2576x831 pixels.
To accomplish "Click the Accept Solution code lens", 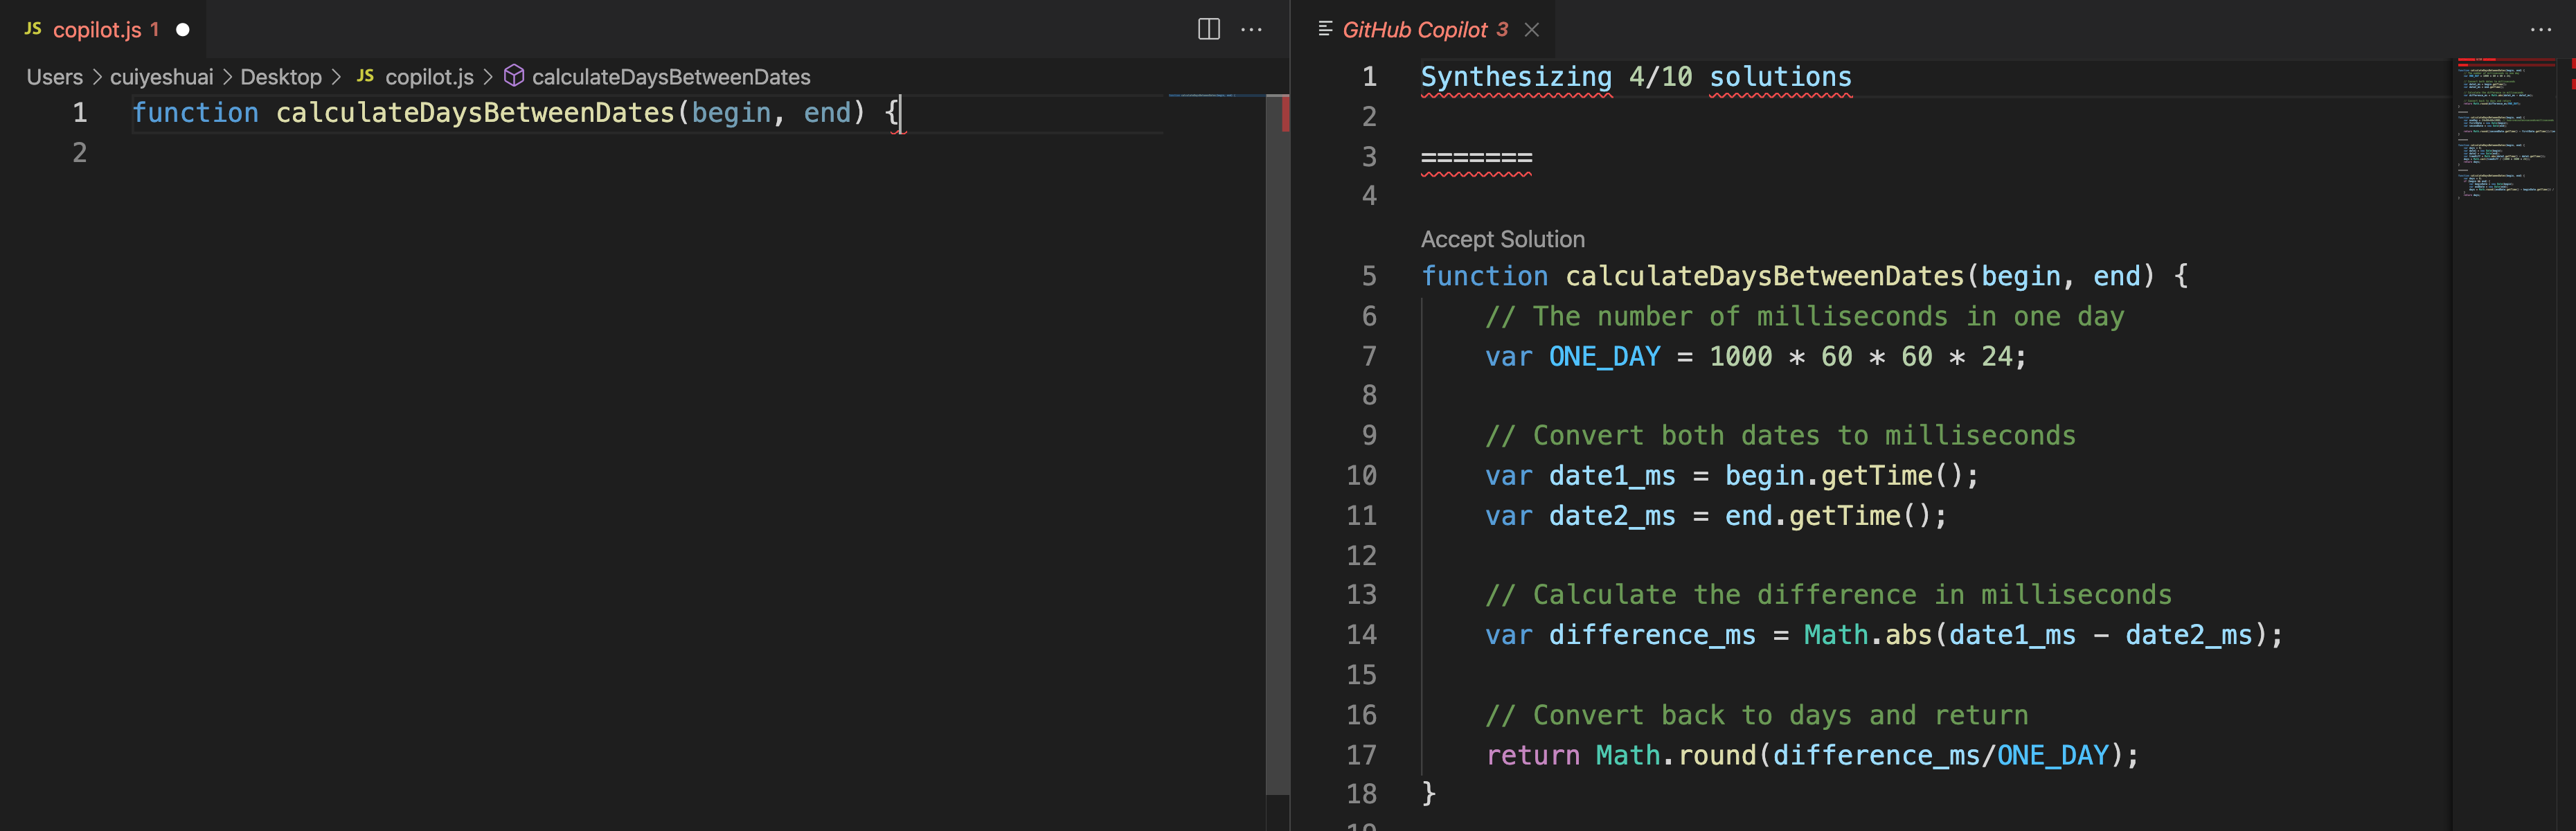I will 1502,239.
